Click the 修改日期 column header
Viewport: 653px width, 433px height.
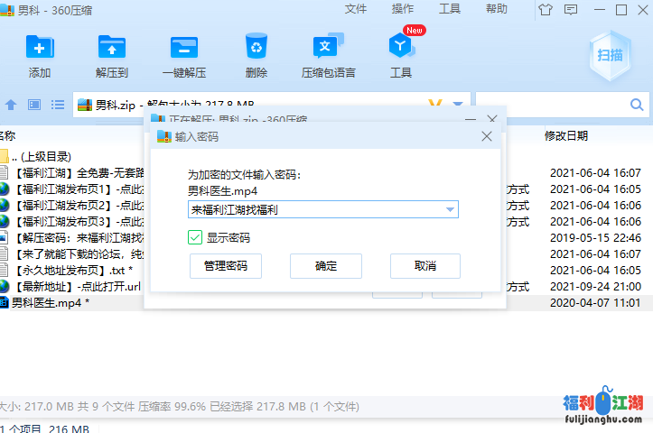coord(565,136)
